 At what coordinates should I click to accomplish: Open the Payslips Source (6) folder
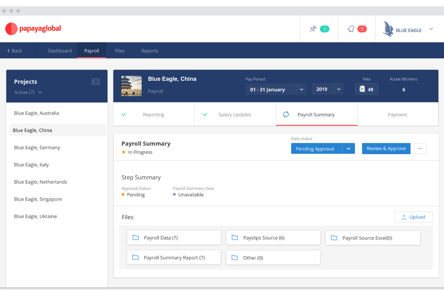(273, 238)
